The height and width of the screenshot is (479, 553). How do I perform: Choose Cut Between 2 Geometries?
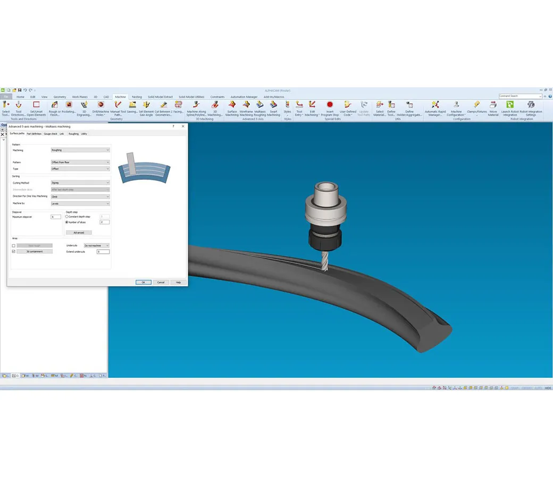pyautogui.click(x=163, y=108)
